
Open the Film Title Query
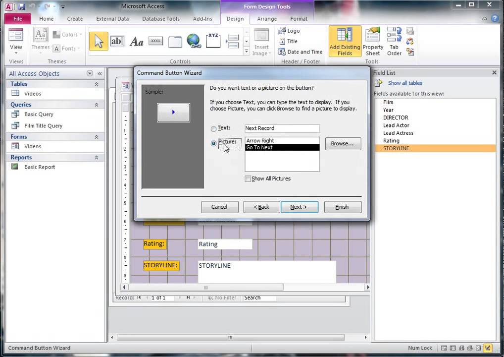43,126
